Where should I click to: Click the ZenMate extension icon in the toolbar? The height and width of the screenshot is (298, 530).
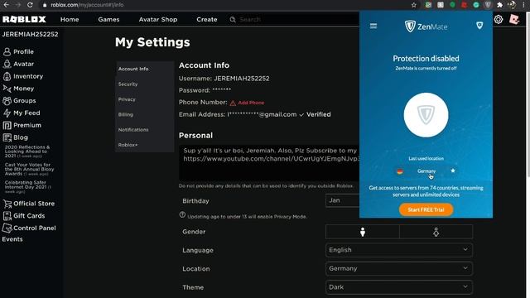tap(488, 5)
